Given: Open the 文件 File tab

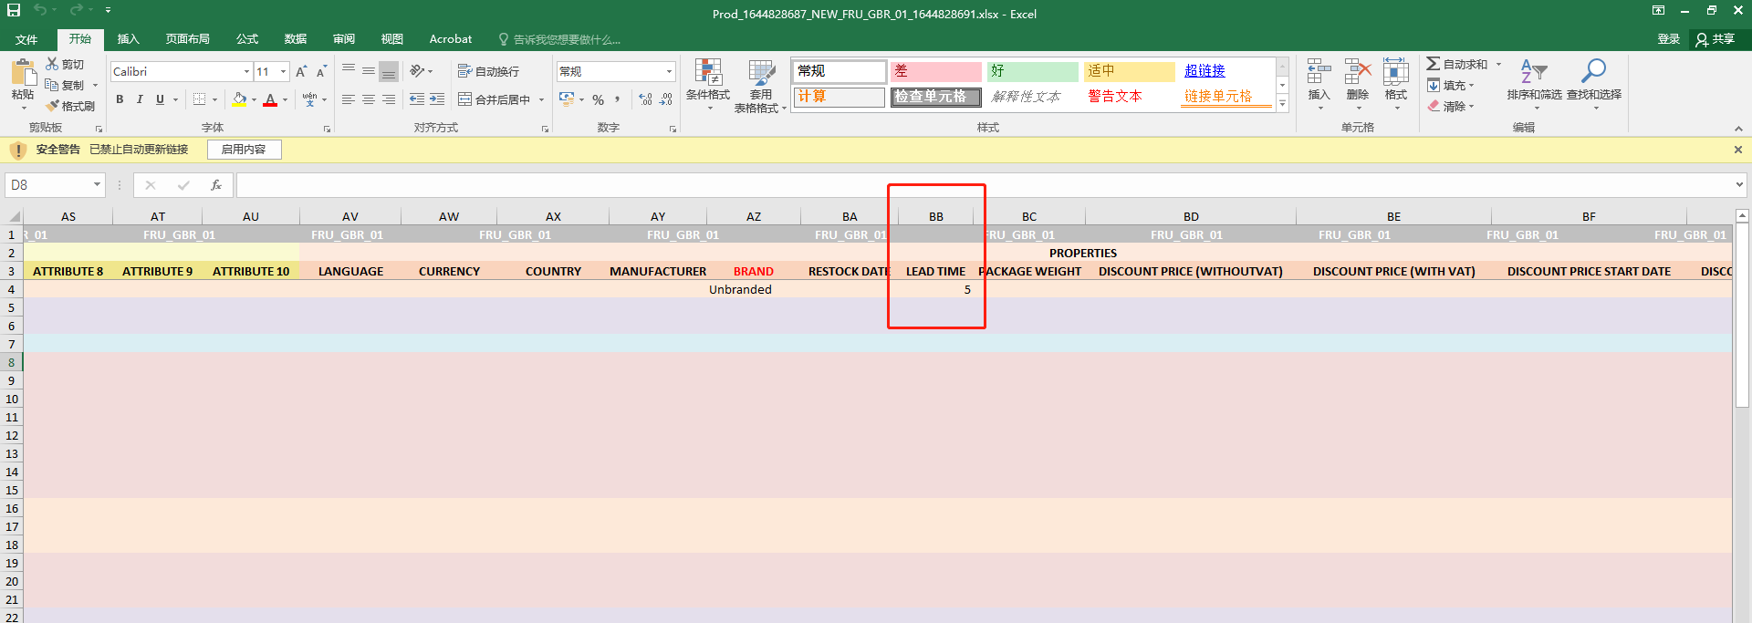Looking at the screenshot, I should [26, 39].
